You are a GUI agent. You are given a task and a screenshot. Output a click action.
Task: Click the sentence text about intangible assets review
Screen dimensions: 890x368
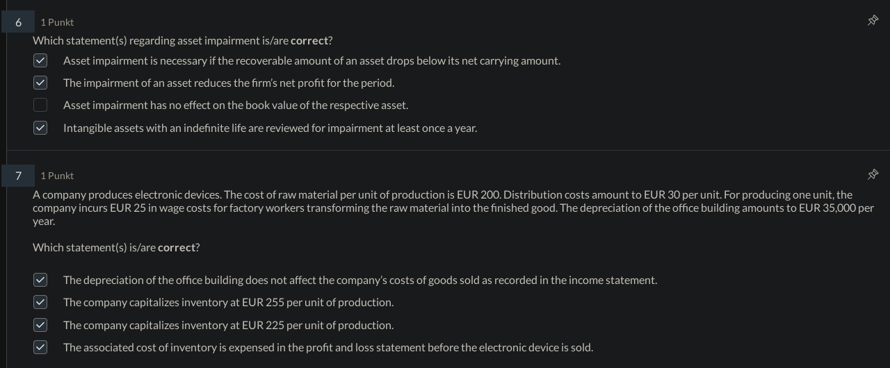click(270, 128)
